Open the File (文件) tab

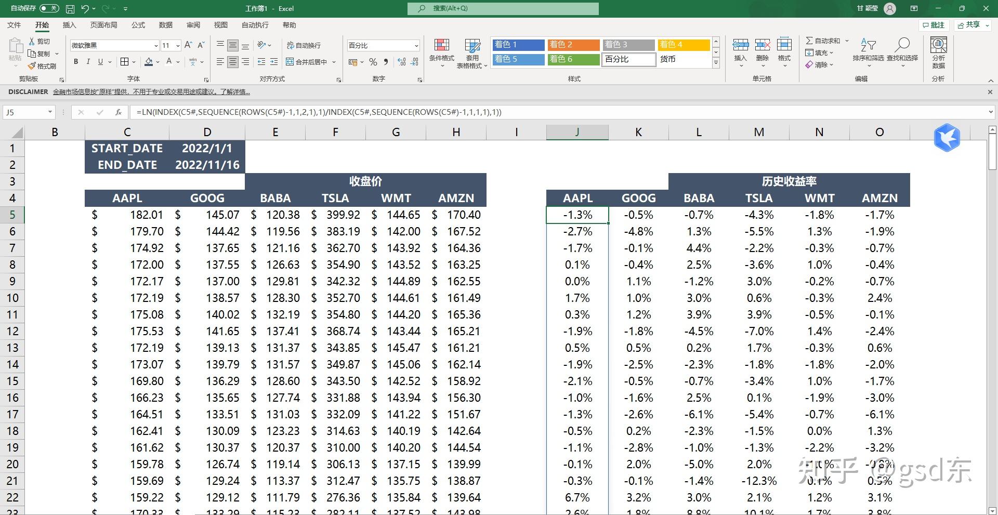[x=14, y=25]
